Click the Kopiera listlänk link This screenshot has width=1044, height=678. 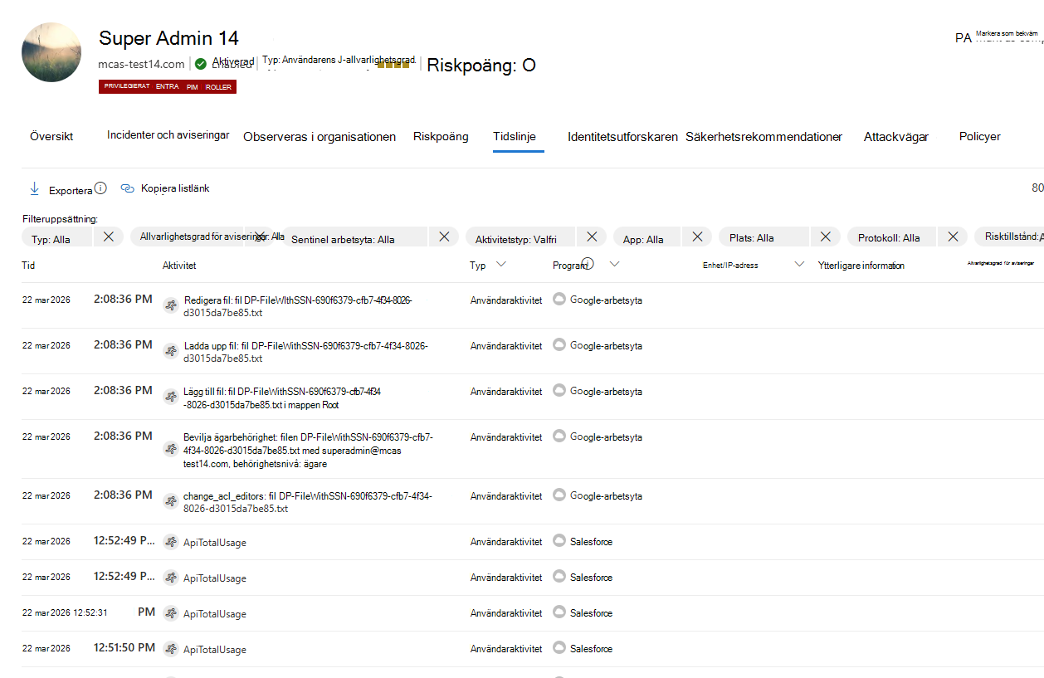[174, 188]
